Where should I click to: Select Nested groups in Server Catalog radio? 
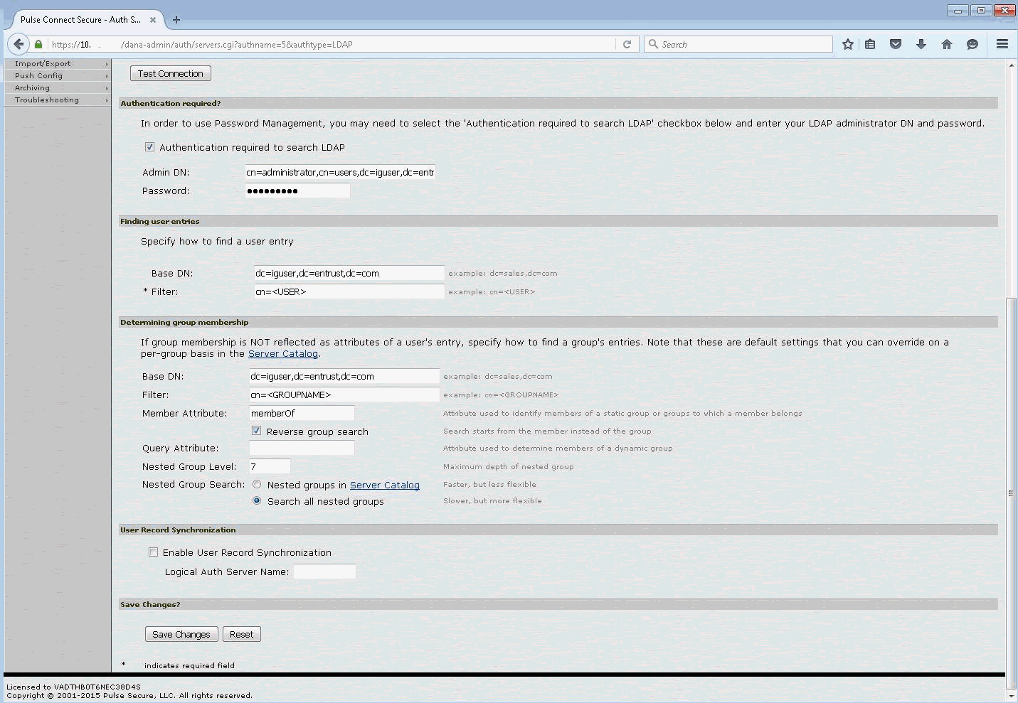point(257,485)
